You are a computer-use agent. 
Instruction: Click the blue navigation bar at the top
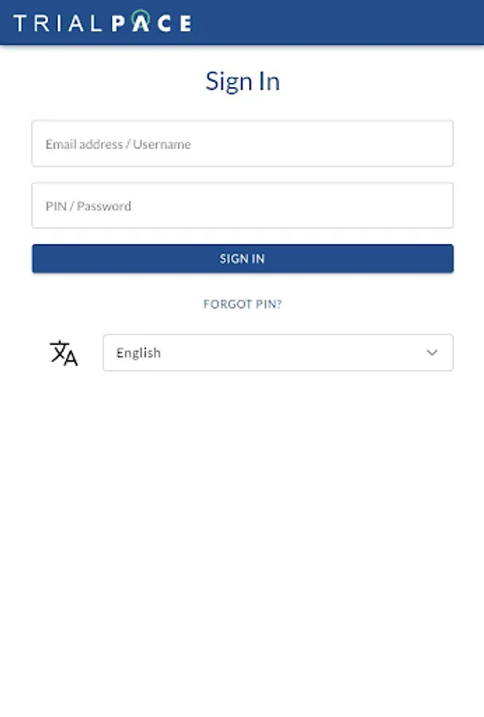click(318, 22)
